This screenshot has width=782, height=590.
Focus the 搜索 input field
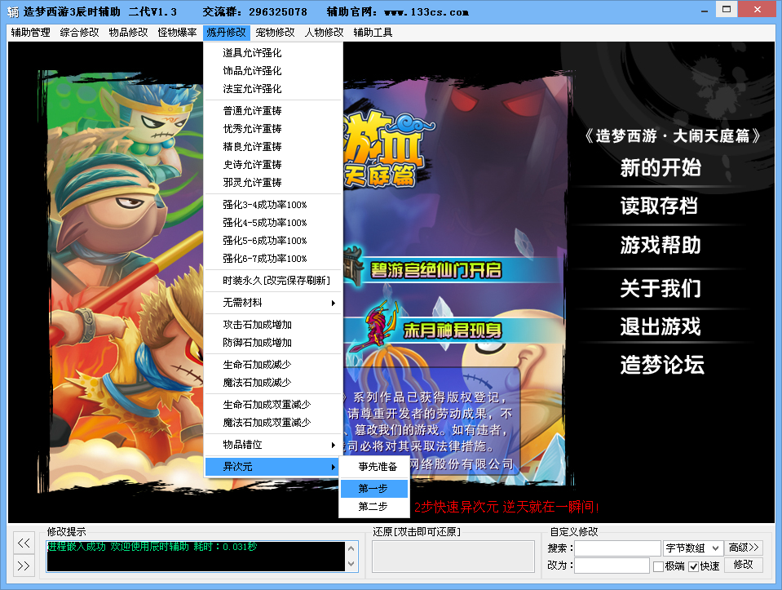pyautogui.click(x=617, y=548)
